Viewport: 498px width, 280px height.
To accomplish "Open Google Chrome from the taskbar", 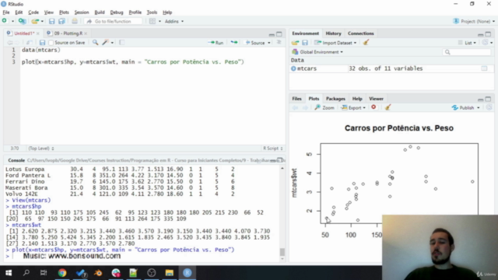I will (62, 273).
